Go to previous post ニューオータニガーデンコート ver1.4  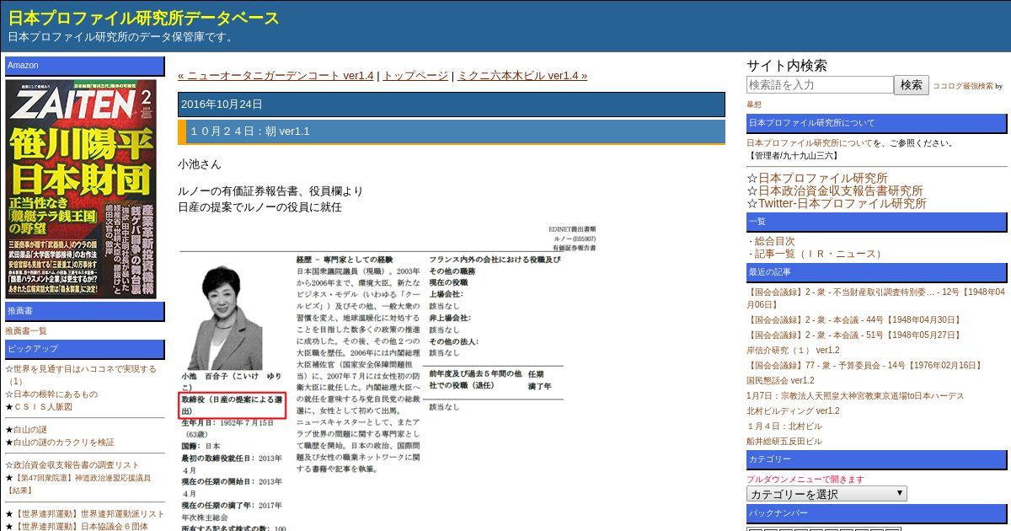point(275,76)
